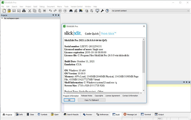Open help with the question mark icon
The image size is (191, 120).
107,11
